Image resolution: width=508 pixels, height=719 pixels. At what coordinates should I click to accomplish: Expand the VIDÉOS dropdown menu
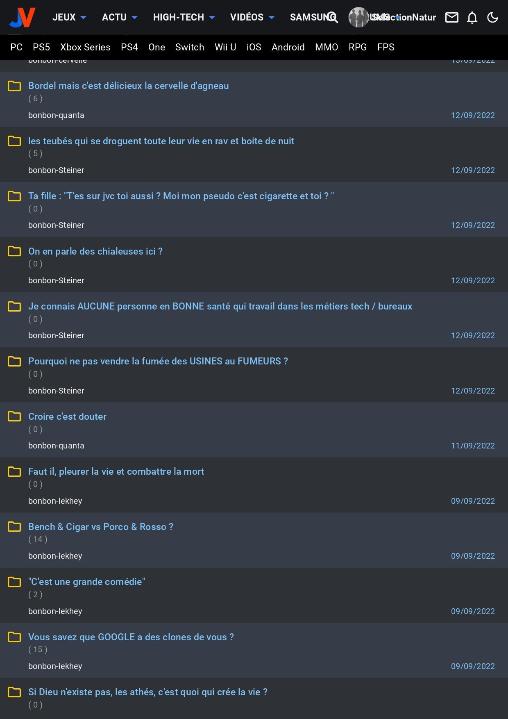(252, 17)
